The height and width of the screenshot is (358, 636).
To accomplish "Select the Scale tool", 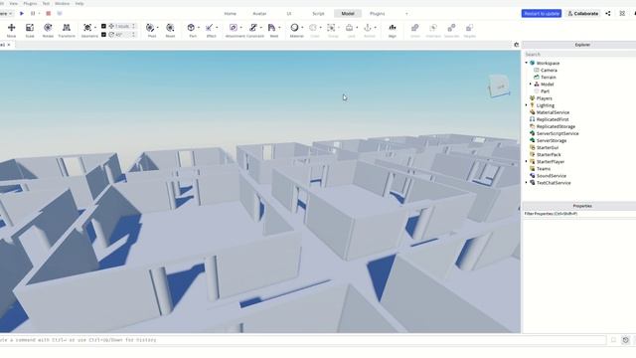I will click(30, 28).
